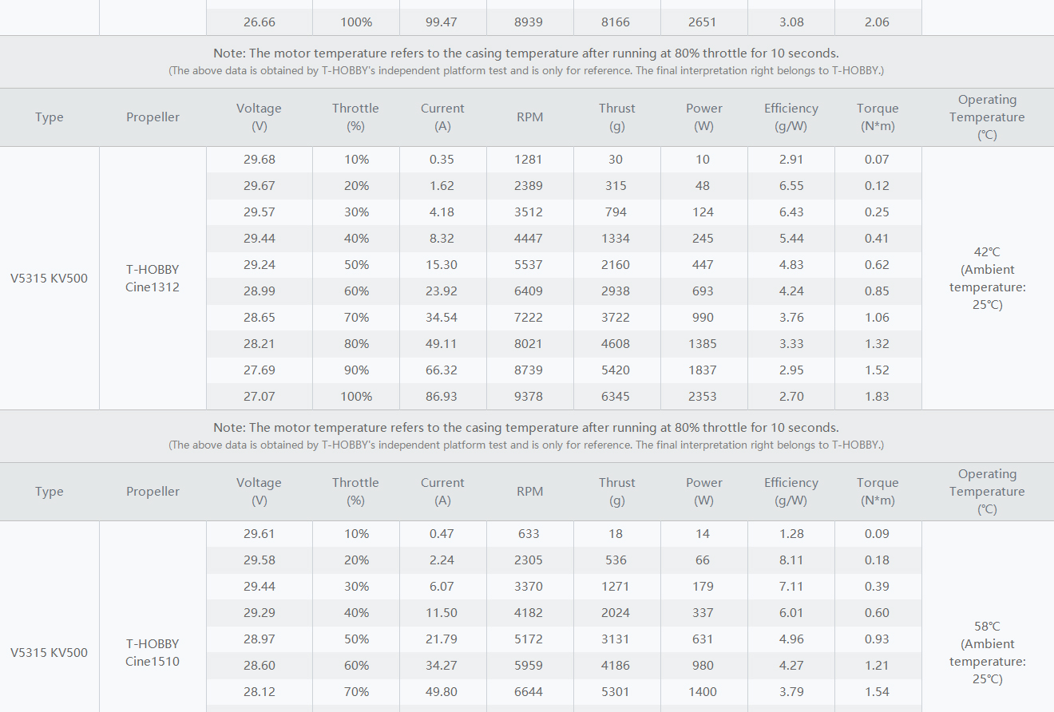Click the Torque (N*m) header in second table
1054x712 pixels.
(x=878, y=491)
